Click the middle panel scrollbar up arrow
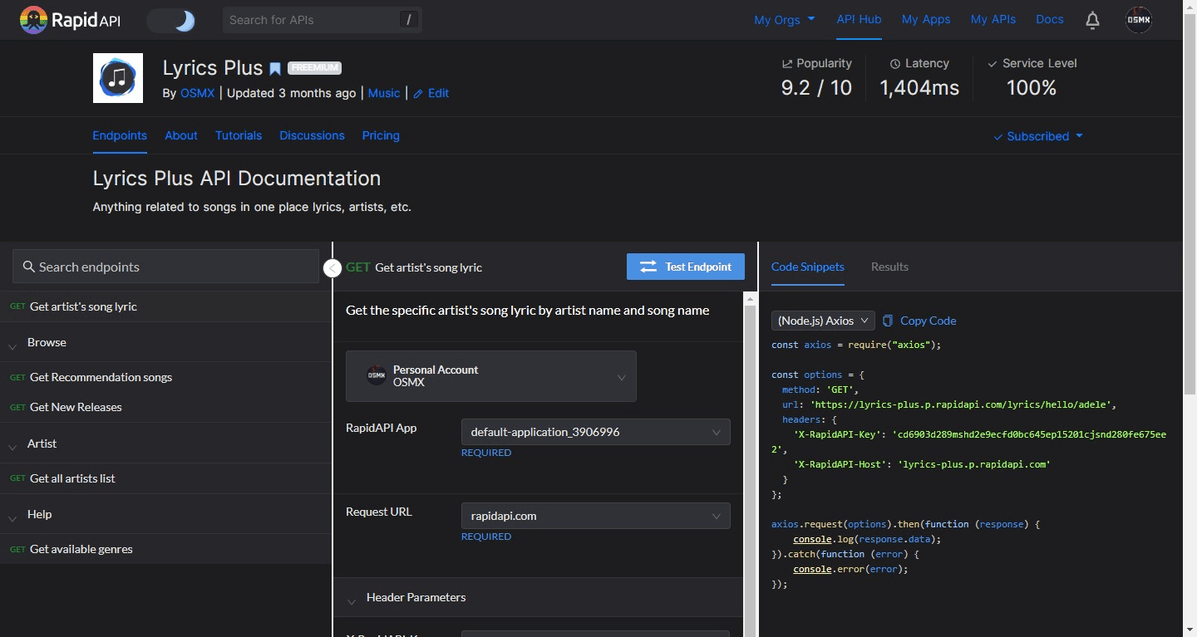Image resolution: width=1197 pixels, height=637 pixels. [751, 299]
